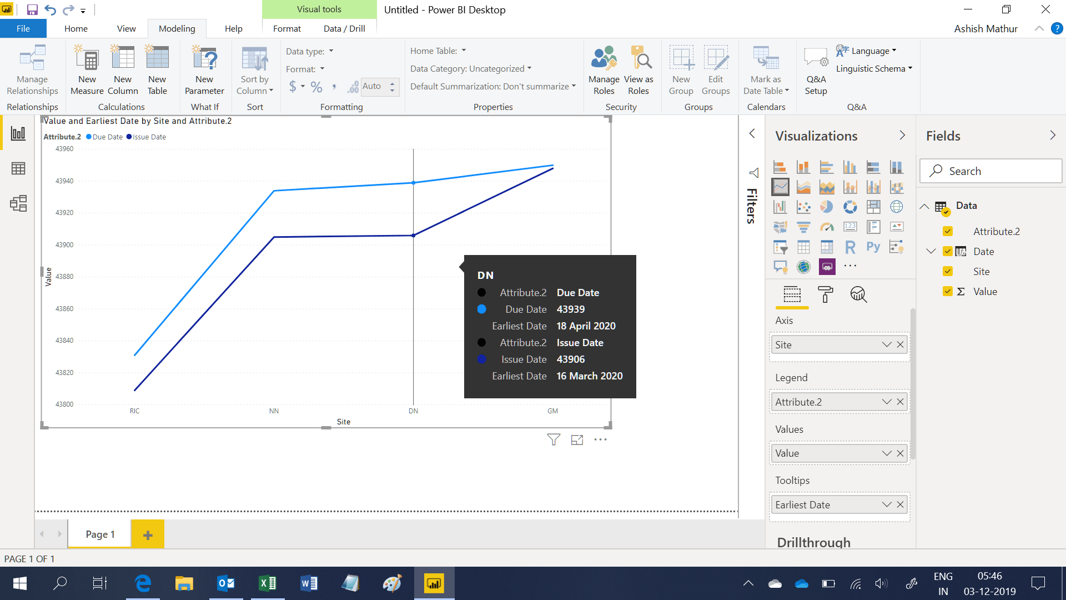Click the visual's Focus mode icon

577,440
